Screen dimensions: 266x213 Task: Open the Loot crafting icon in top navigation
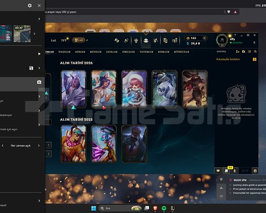click(117, 41)
